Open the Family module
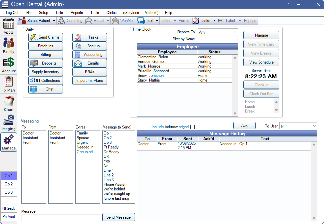 click(x=9, y=45)
